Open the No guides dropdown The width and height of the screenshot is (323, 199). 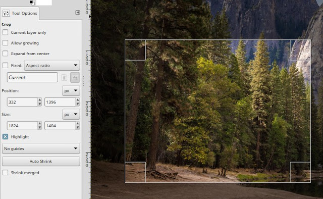41,148
